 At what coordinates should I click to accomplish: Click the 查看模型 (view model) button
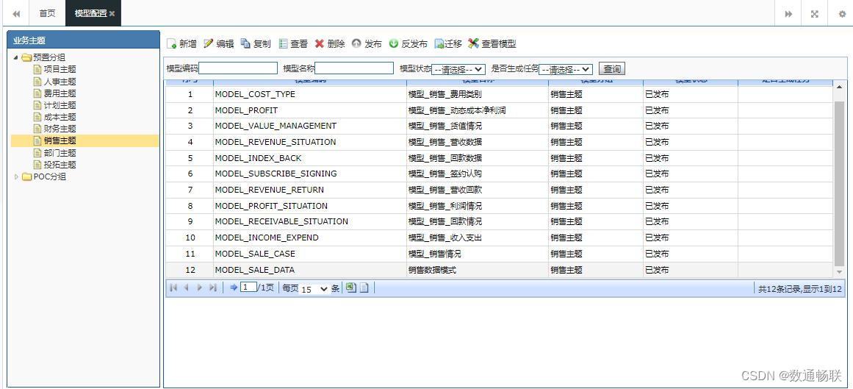coord(492,44)
